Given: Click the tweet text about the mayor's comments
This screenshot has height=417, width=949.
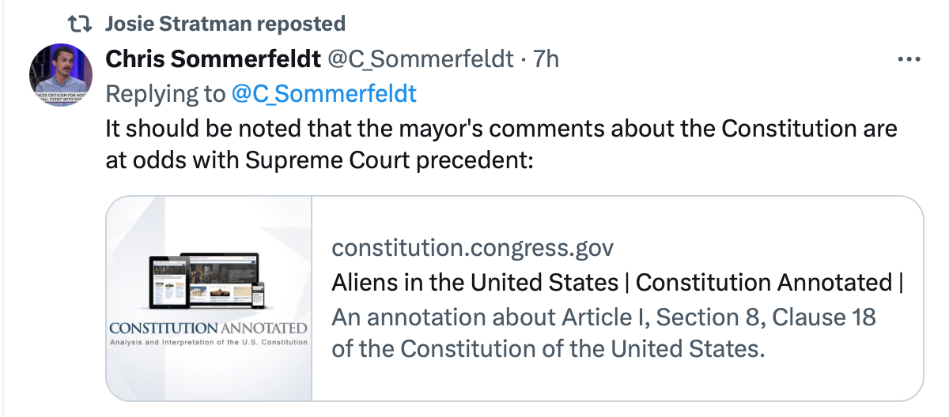Looking at the screenshot, I should (x=501, y=129).
